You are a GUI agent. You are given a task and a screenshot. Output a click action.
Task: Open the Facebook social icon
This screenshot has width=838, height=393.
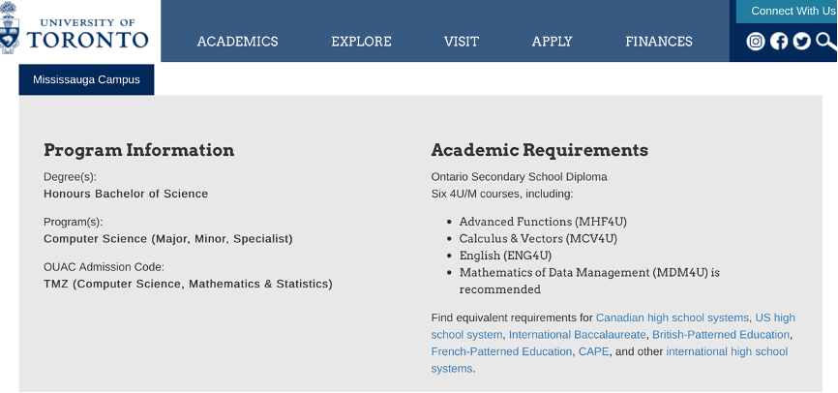coord(779,42)
